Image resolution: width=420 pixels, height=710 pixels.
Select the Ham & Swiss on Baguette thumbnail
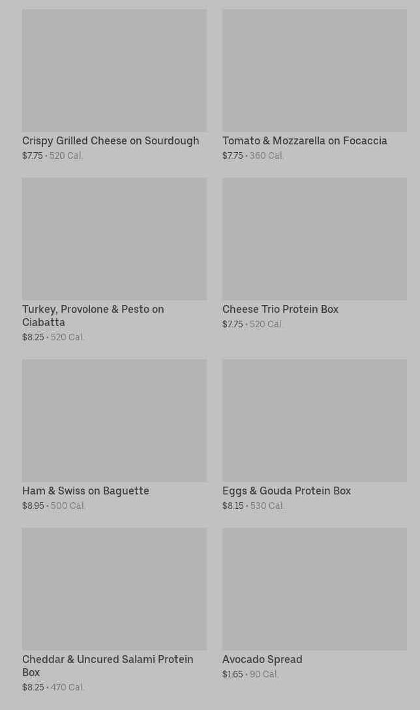pos(114,421)
